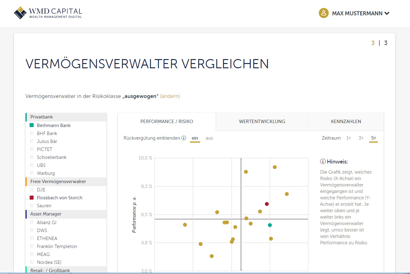Screen dimensions: 410x274
Task: Select the 5Y time period
Action: tap(373, 138)
